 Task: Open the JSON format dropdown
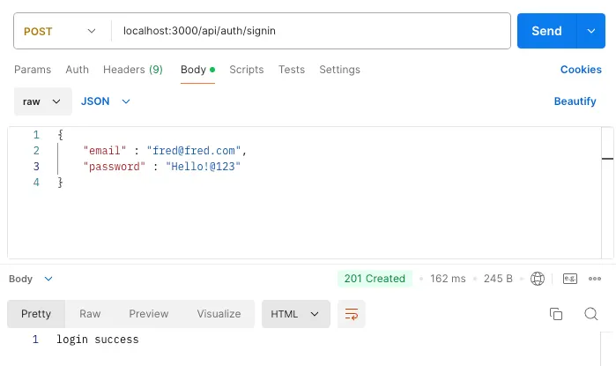coord(106,101)
